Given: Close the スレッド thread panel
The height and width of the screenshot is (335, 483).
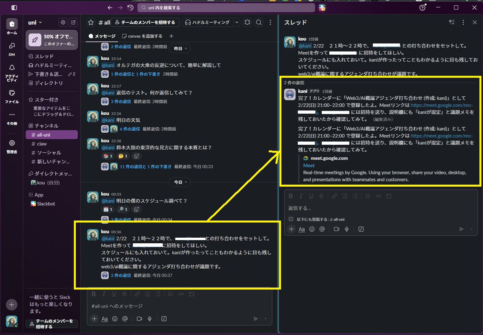Looking at the screenshot, I should (x=475, y=23).
